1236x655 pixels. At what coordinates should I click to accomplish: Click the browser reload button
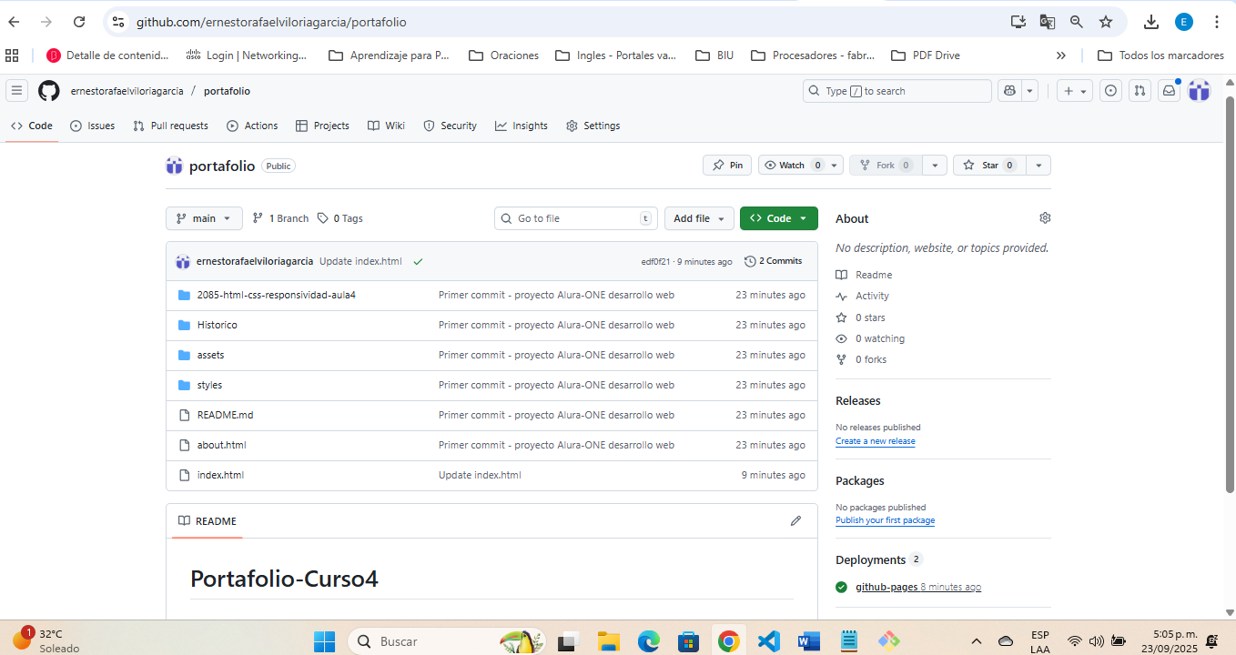click(79, 22)
